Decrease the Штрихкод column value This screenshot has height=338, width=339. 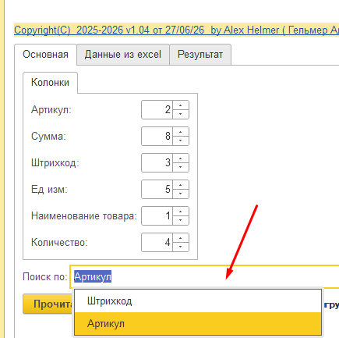click(x=181, y=167)
